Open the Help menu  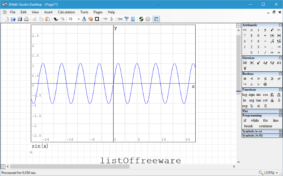pos(111,12)
